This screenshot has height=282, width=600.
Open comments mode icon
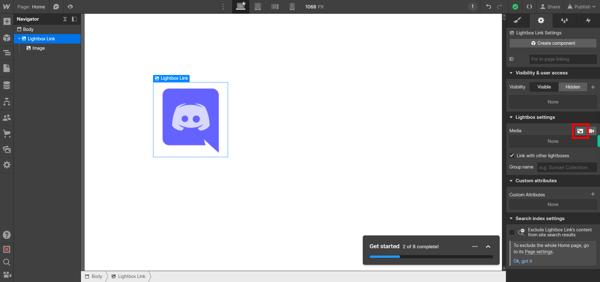coord(56,7)
